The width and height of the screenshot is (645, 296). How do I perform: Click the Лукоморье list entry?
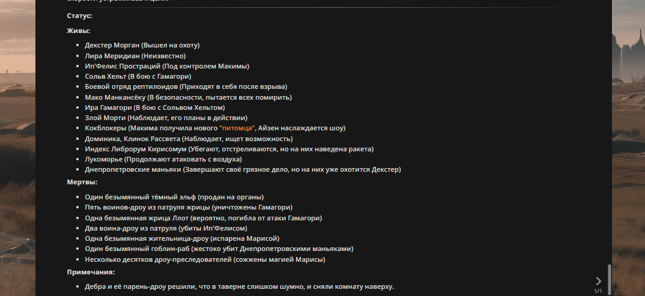pyautogui.click(x=163, y=159)
